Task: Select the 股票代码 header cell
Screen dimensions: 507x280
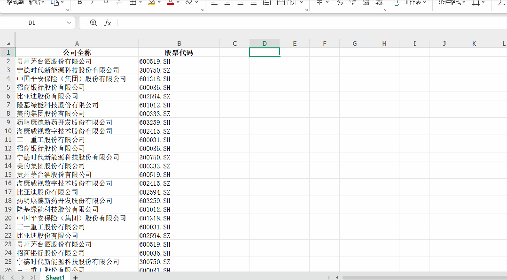Action: coord(179,53)
